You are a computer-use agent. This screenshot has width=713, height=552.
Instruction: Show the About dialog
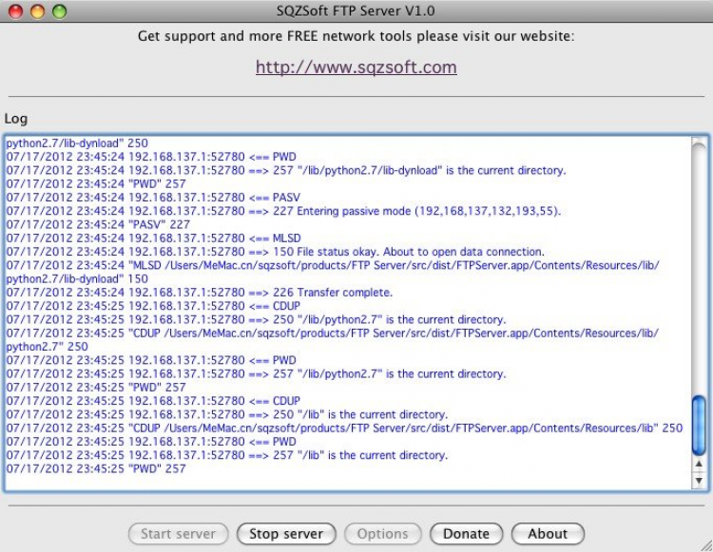[548, 533]
